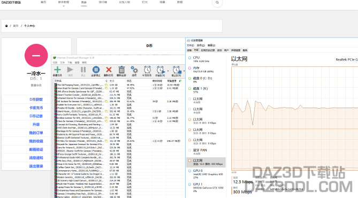This screenshot has height=198, width=358.
Task: Open Task Manager 选项 menu
Action: tap(201, 45)
